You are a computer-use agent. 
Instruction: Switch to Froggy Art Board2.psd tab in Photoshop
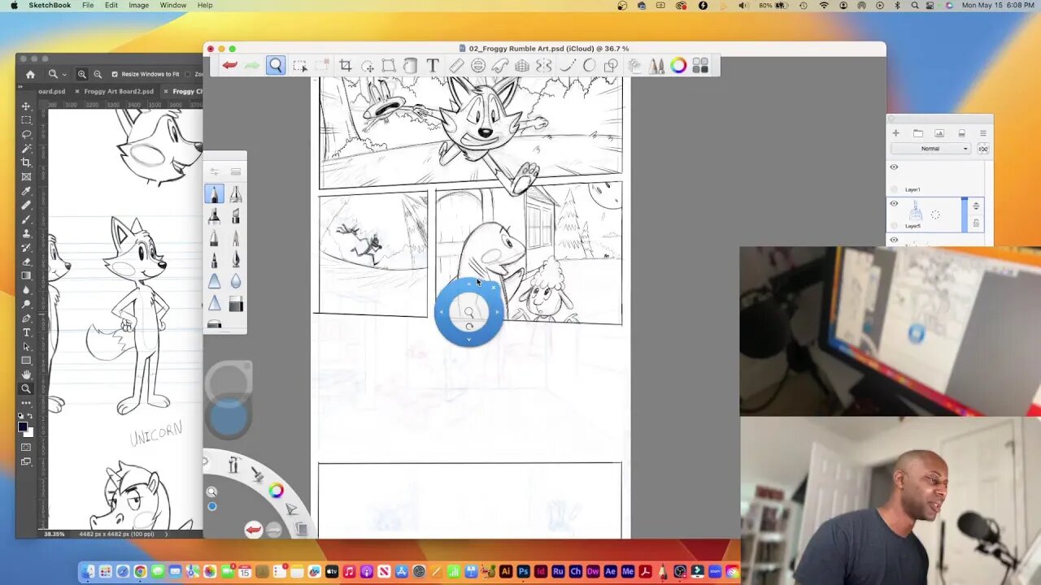pos(119,91)
